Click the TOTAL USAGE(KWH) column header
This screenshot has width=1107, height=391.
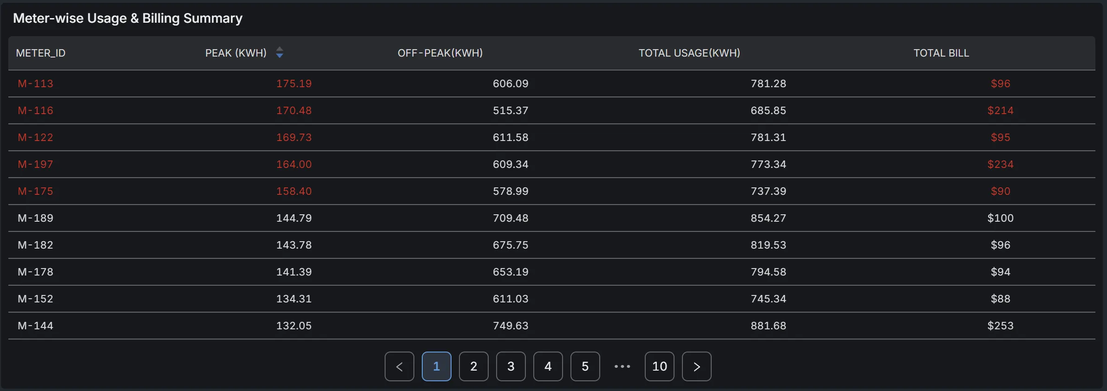pos(689,53)
